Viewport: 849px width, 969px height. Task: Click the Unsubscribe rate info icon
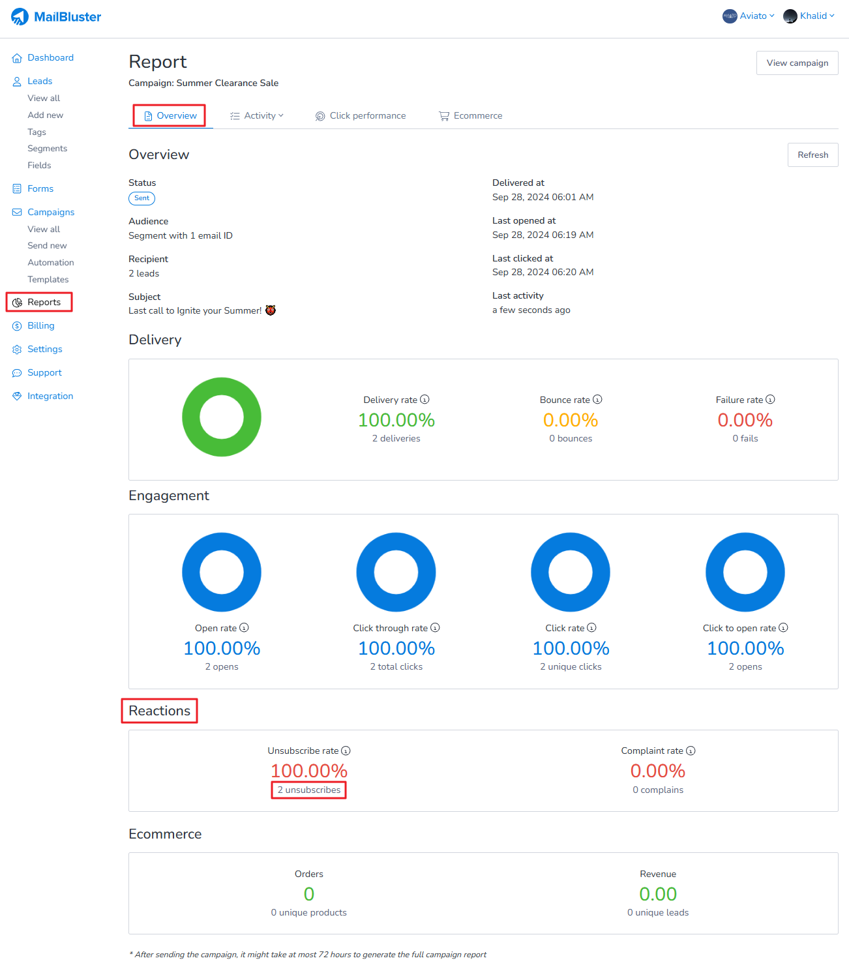346,751
